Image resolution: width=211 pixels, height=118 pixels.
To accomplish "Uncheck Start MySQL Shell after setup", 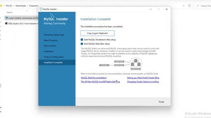I will [82, 44].
